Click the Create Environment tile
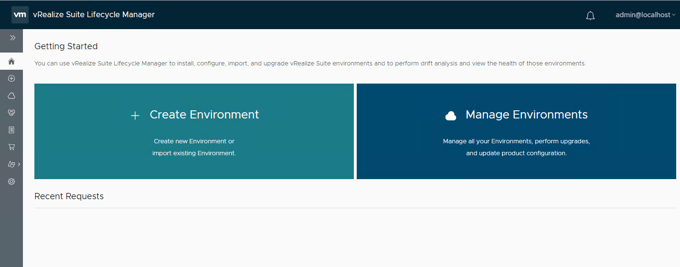Screen dimensions: 680x267 194,131
